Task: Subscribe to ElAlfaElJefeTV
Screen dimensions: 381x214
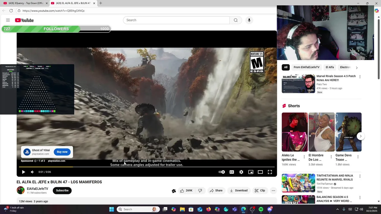Action: click(62, 191)
